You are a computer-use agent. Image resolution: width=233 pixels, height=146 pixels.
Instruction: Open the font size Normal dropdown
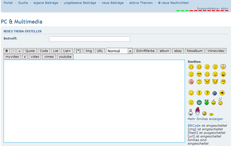[x=120, y=51]
